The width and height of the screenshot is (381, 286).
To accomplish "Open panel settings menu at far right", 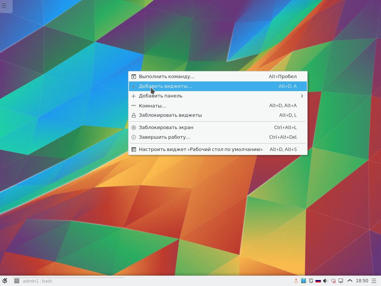I will pyautogui.click(x=374, y=281).
